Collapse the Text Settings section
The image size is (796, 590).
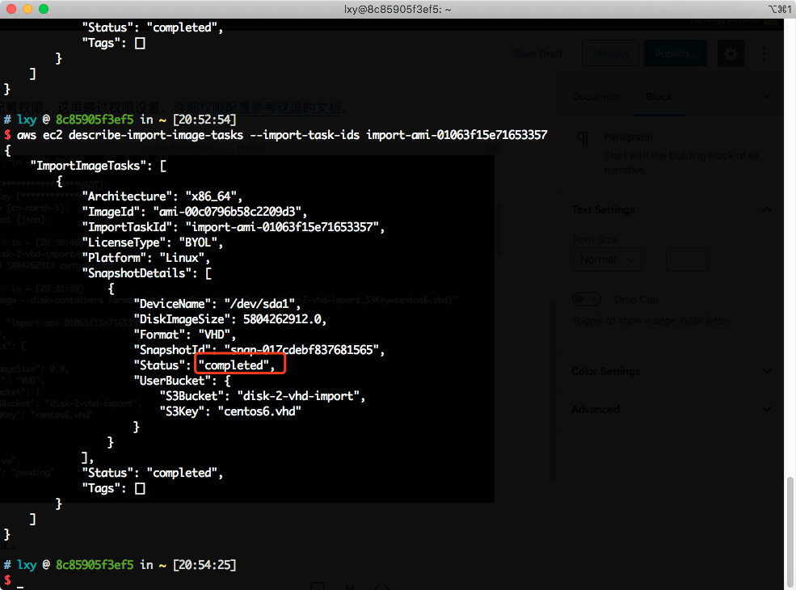(x=766, y=210)
